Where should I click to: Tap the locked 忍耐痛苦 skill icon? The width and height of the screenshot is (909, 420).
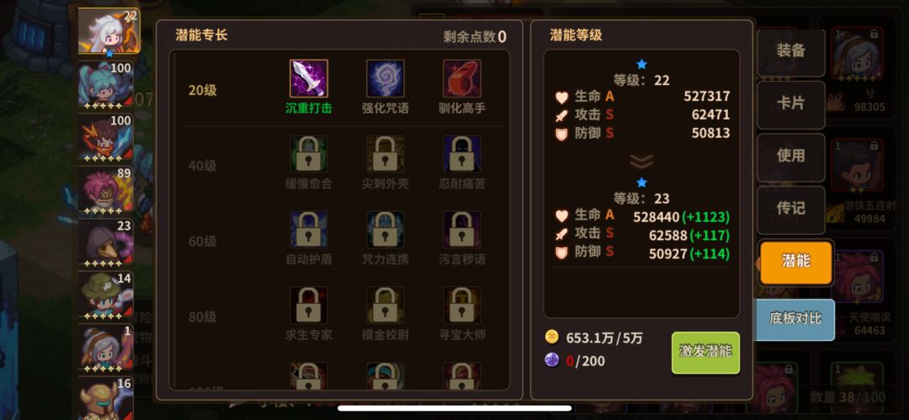tap(462, 154)
